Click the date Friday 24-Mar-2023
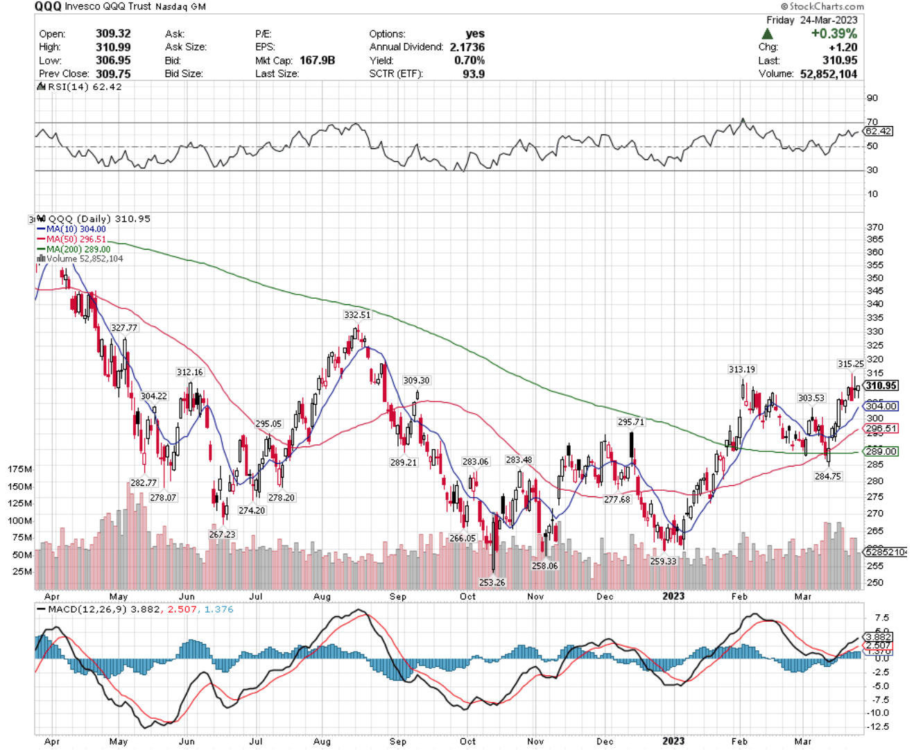 pos(812,20)
